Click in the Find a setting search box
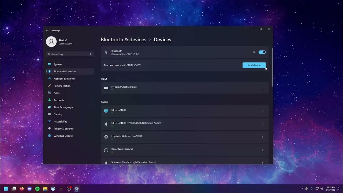The width and height of the screenshot is (343, 193). (70, 54)
